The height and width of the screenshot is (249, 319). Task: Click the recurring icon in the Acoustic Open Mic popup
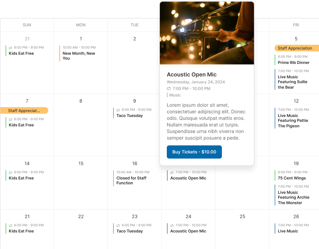click(x=169, y=89)
